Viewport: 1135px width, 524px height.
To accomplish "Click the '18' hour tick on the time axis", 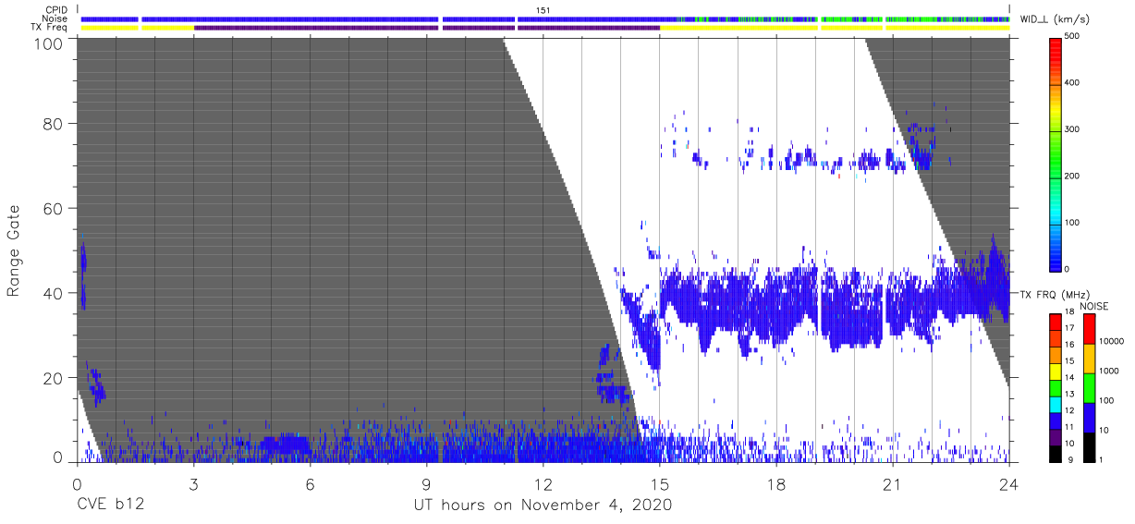I will 776,483.
